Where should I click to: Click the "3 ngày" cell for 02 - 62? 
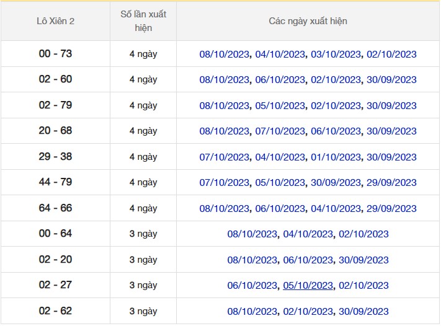(x=143, y=311)
